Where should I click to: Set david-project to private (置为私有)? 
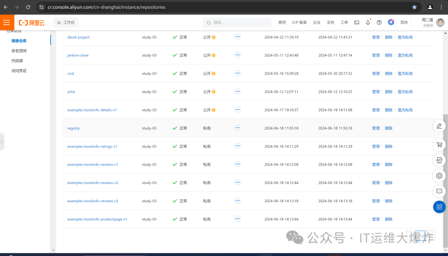tap(405, 37)
